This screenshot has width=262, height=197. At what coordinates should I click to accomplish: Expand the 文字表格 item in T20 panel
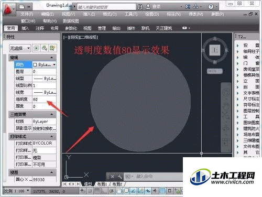pyautogui.click(x=238, y=93)
